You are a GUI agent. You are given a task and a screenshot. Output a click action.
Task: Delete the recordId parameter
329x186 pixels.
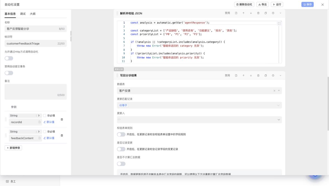coord(62,120)
